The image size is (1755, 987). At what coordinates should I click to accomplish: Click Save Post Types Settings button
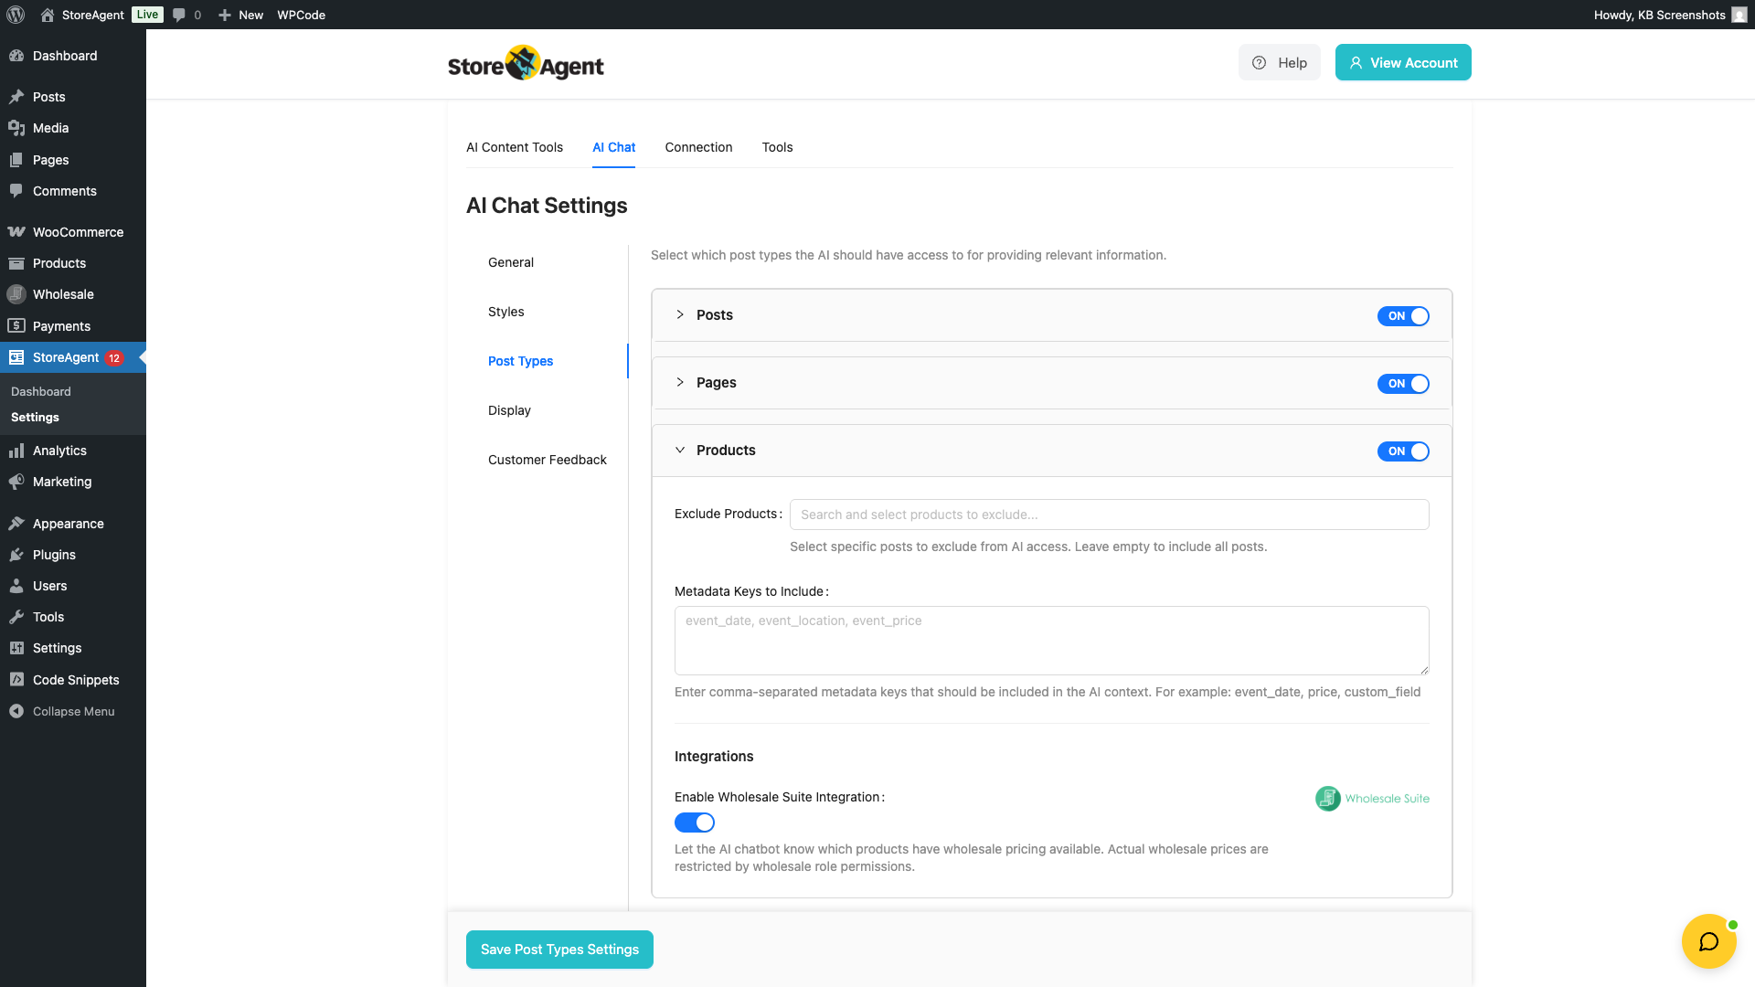pyautogui.click(x=559, y=950)
